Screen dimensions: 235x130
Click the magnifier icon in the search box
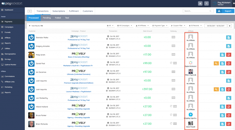tap(211, 11)
